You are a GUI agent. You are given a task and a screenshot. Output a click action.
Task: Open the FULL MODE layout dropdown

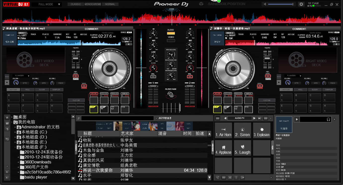pos(46,4)
